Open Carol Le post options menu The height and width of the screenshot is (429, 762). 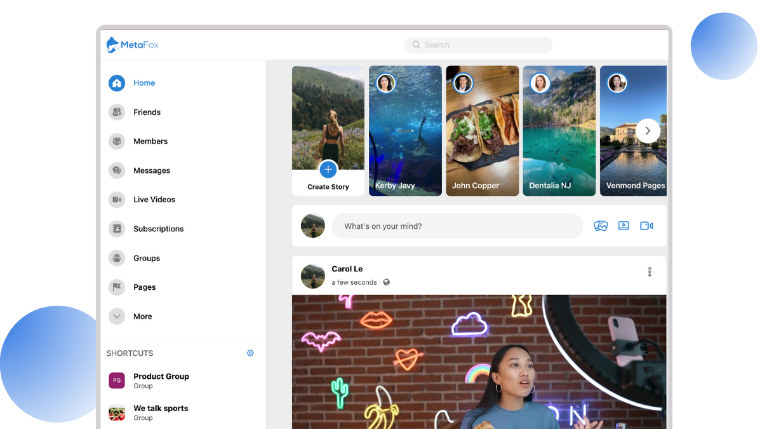tap(649, 272)
